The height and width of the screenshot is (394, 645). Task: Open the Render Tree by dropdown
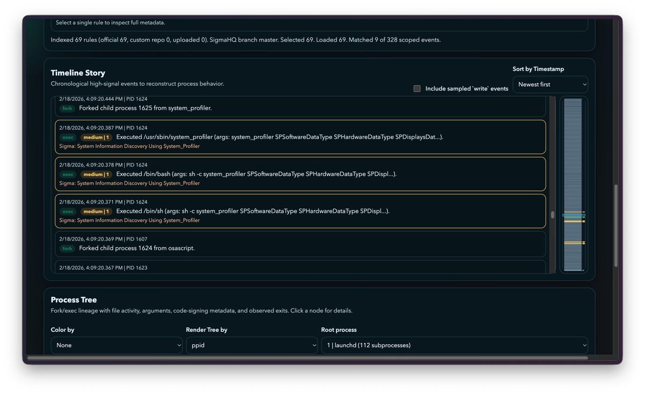tap(252, 345)
